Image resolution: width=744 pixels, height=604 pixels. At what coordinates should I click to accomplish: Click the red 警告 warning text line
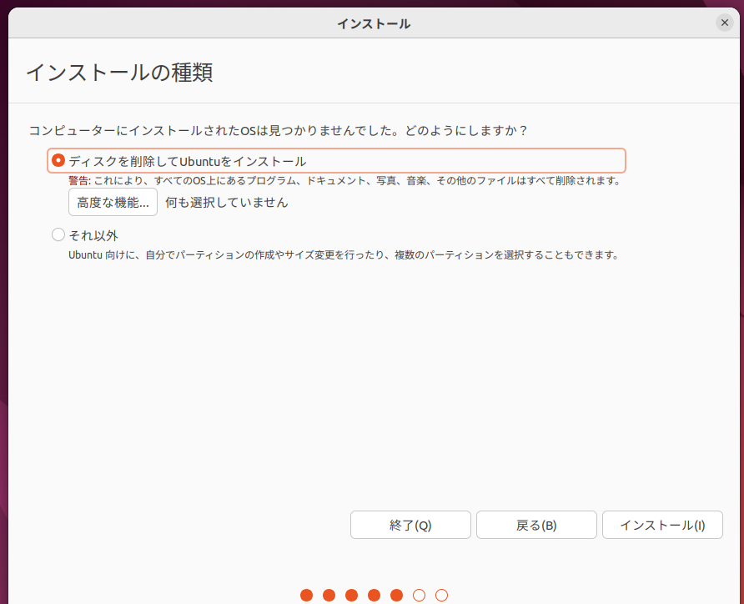(344, 181)
